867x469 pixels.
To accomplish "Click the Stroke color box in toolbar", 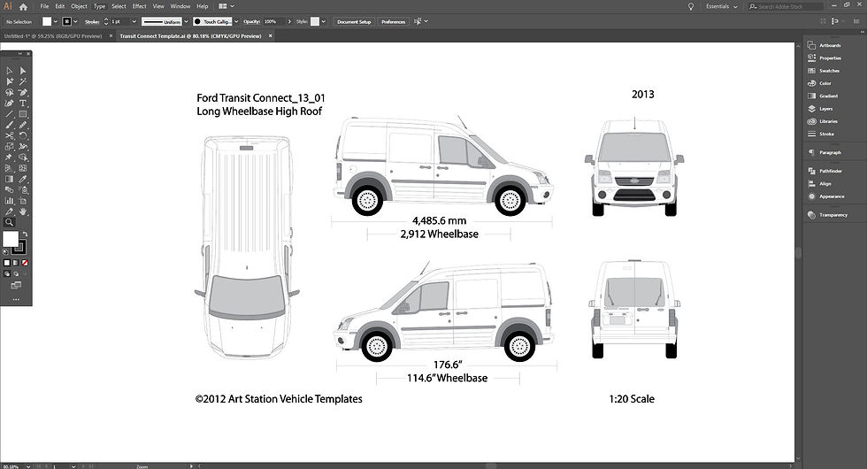I will [x=19, y=247].
